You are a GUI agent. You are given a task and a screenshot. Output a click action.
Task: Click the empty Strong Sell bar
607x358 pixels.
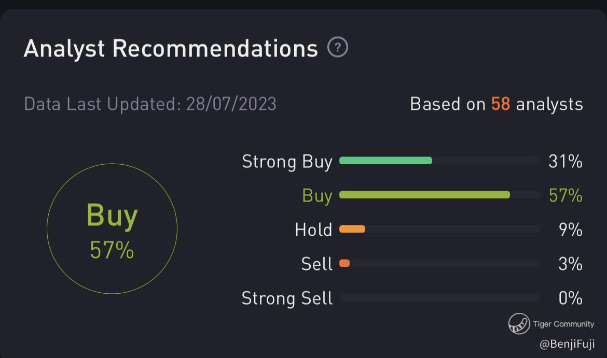coord(439,297)
